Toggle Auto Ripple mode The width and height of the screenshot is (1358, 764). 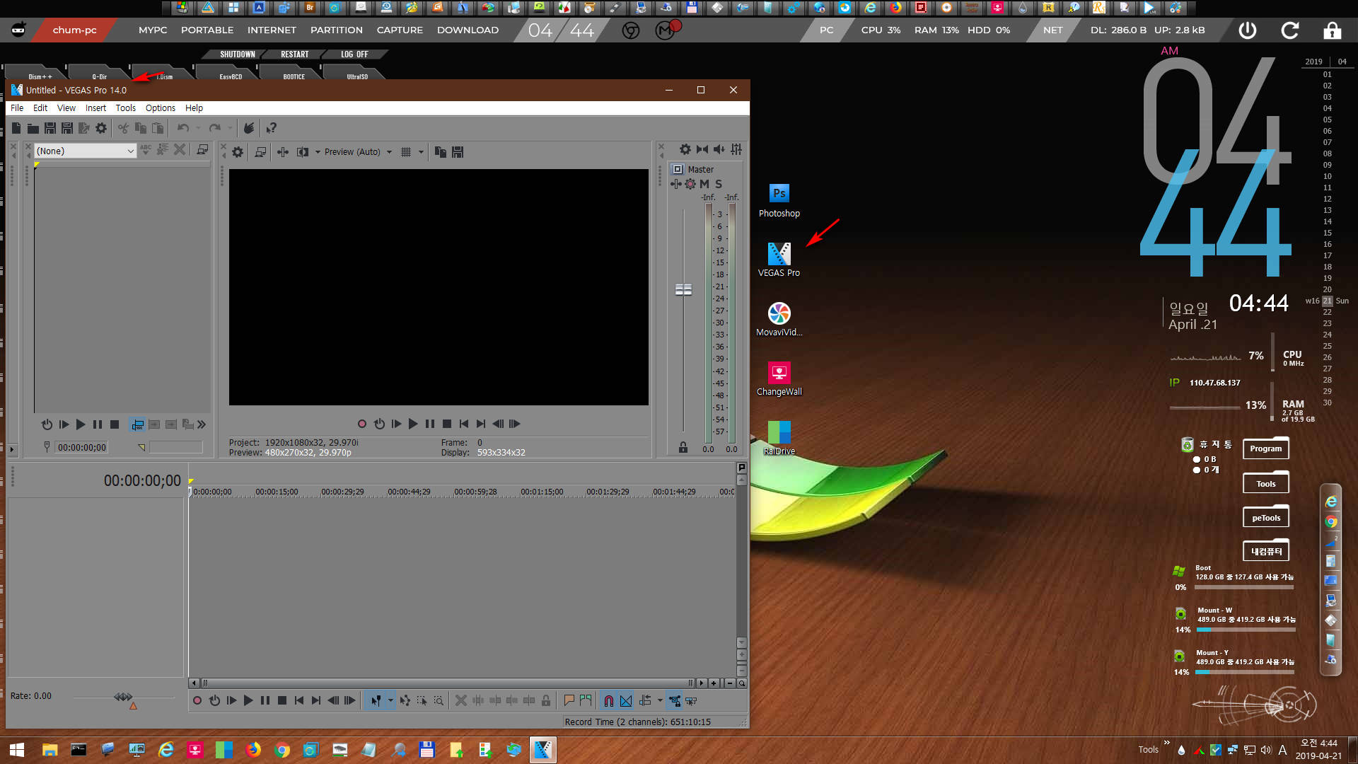645,701
